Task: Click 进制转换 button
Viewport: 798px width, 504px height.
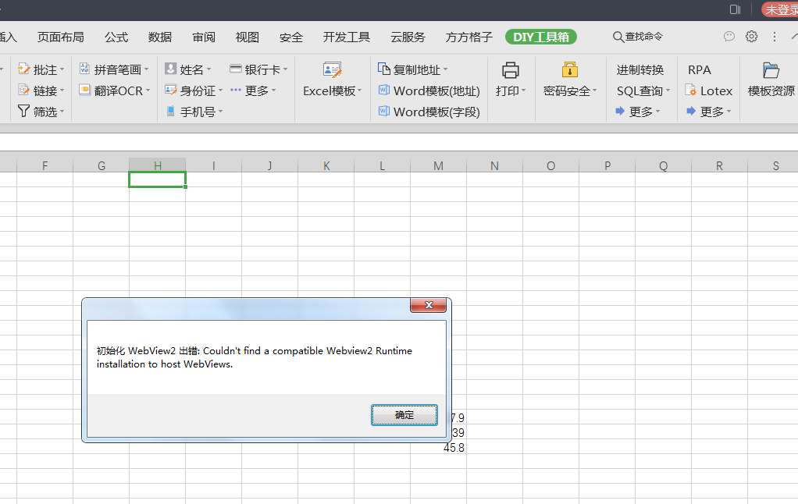Action: (640, 69)
